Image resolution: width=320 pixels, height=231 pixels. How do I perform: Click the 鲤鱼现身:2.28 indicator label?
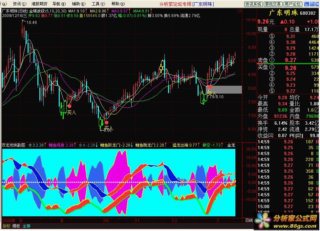point(62,145)
